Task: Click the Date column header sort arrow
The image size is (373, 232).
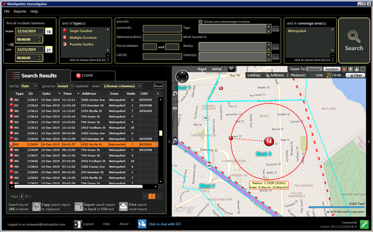Action: (x=59, y=94)
